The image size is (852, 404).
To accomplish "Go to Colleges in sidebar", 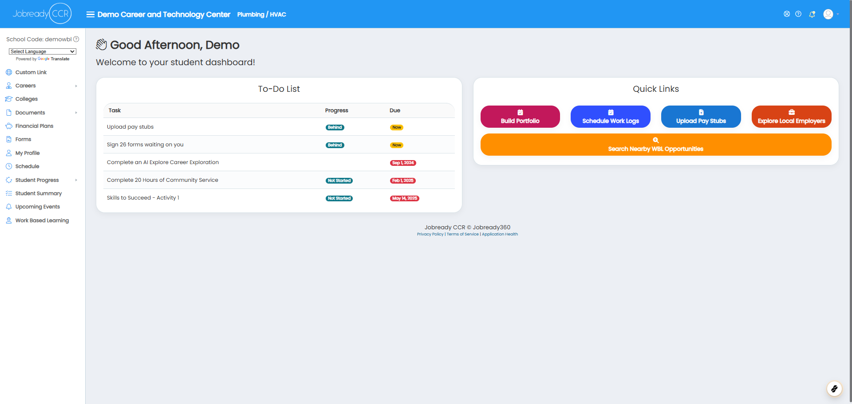I will pyautogui.click(x=27, y=99).
